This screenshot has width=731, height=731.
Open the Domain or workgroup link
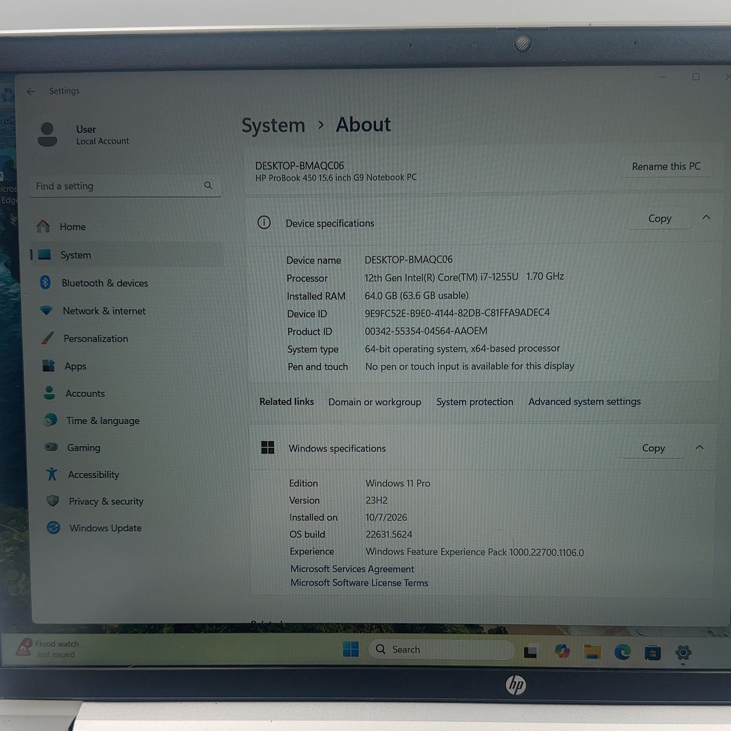point(375,402)
